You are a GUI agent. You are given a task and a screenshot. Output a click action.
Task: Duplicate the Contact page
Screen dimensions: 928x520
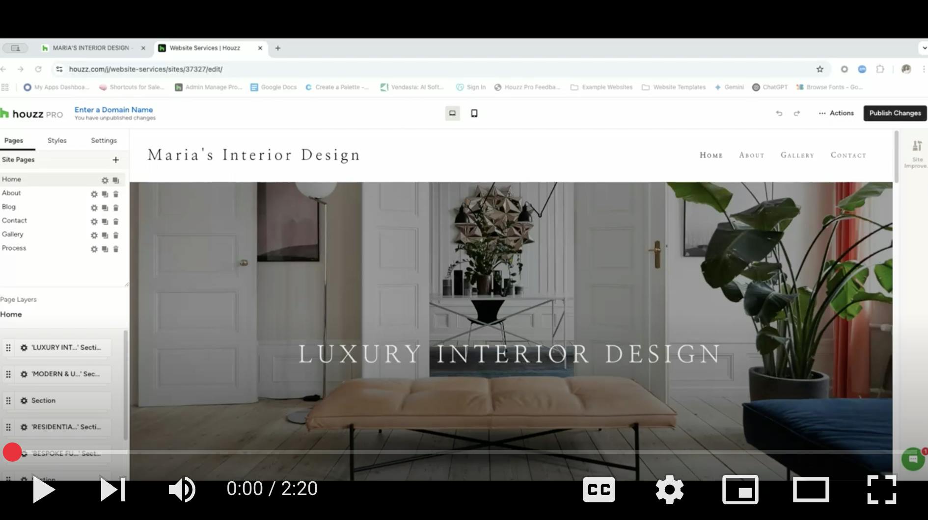point(105,221)
